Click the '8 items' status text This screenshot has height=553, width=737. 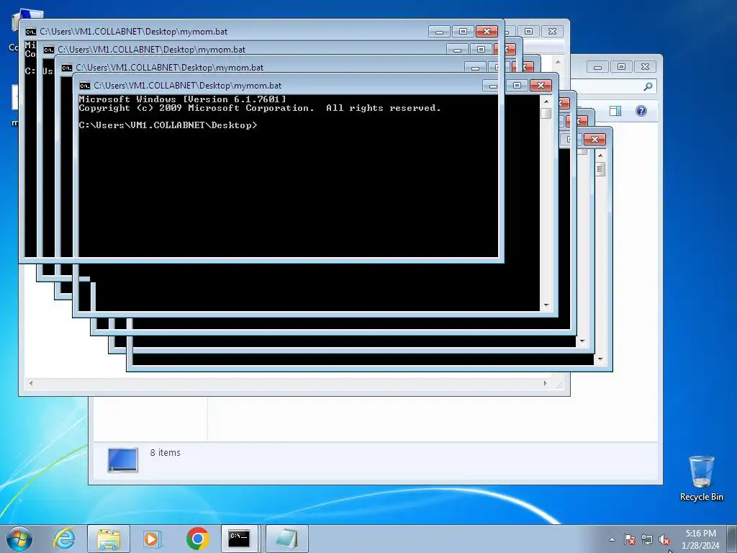pyautogui.click(x=165, y=452)
